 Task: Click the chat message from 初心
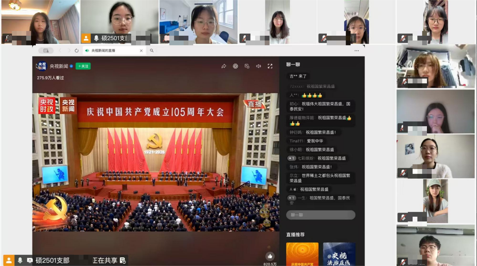click(x=320, y=106)
